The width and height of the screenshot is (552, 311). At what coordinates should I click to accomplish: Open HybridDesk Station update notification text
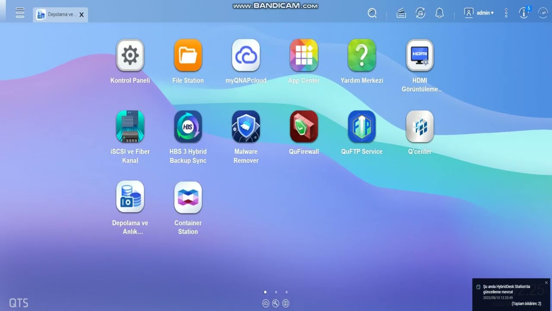point(506,289)
